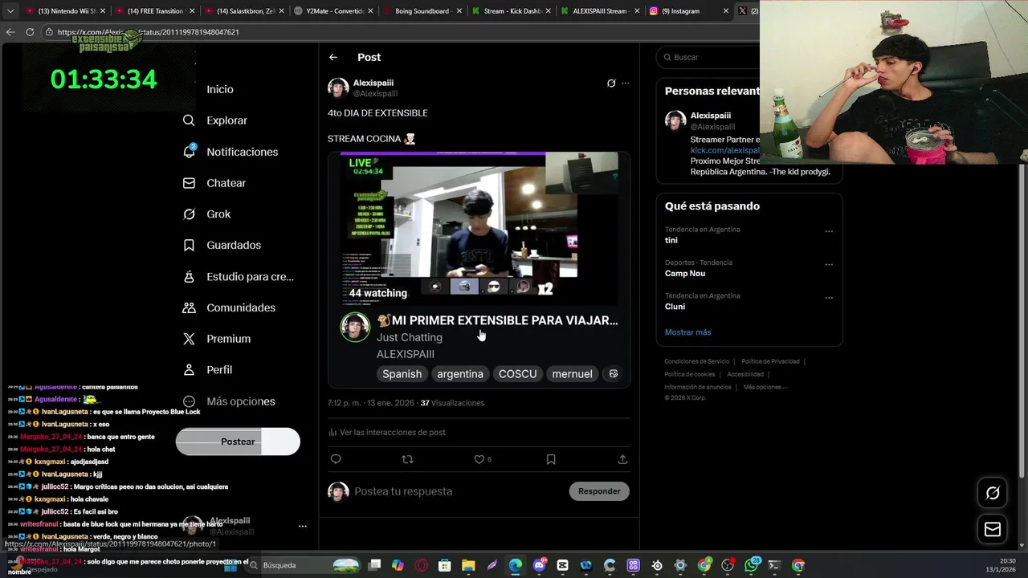Screen dimensions: 1028x578
Task: Open Ver las interacciones de post
Action: point(386,432)
